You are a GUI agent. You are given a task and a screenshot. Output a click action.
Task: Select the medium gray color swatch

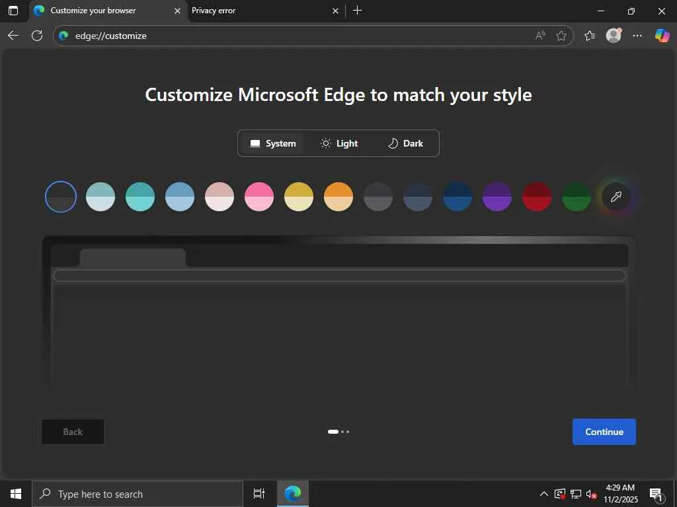(378, 197)
